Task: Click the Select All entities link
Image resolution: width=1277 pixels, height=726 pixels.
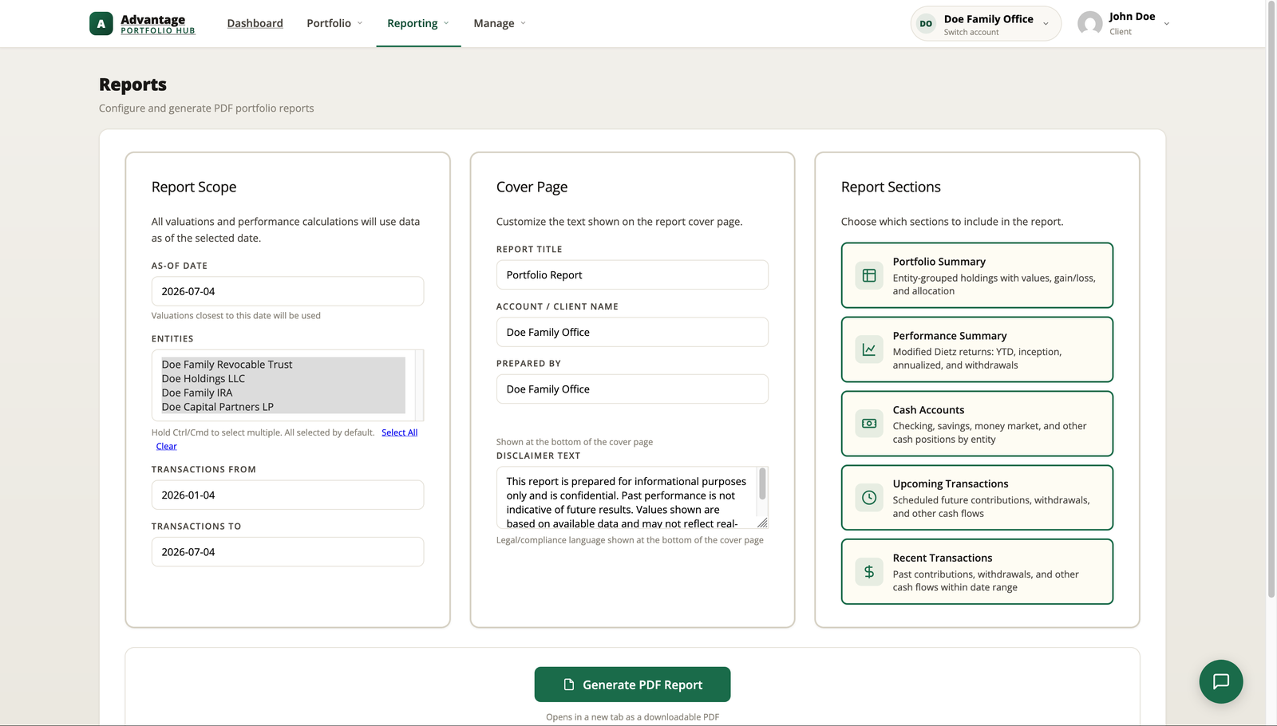Action: coord(399,432)
